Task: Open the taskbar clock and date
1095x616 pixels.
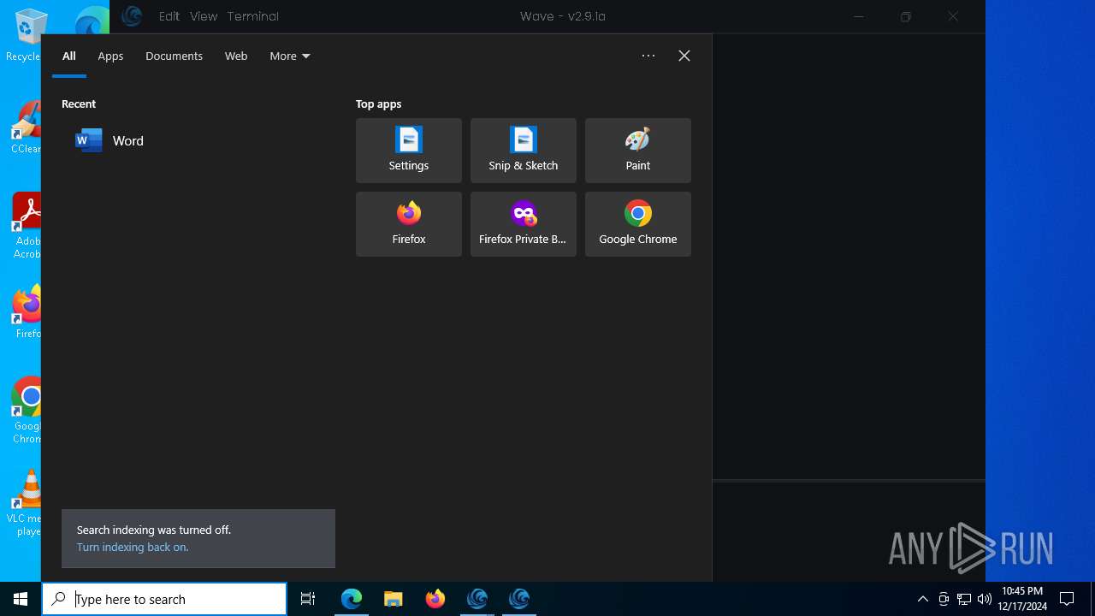Action: tap(1022, 599)
